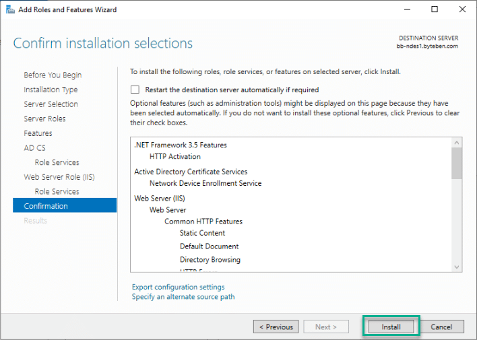Select Static Content entry
The height and width of the screenshot is (340, 477).
[x=202, y=233]
